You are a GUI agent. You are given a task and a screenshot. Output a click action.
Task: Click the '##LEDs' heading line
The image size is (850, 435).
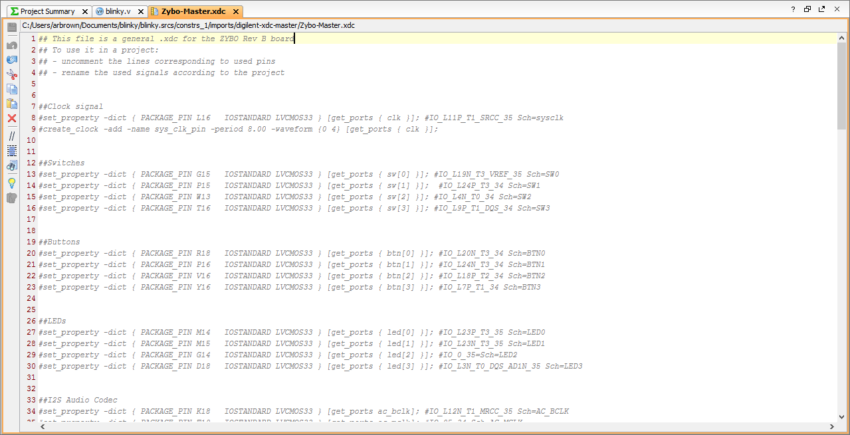[x=53, y=321]
